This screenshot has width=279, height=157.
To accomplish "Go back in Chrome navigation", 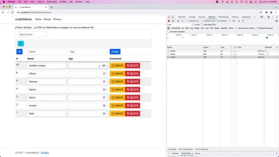I will click(3, 13).
